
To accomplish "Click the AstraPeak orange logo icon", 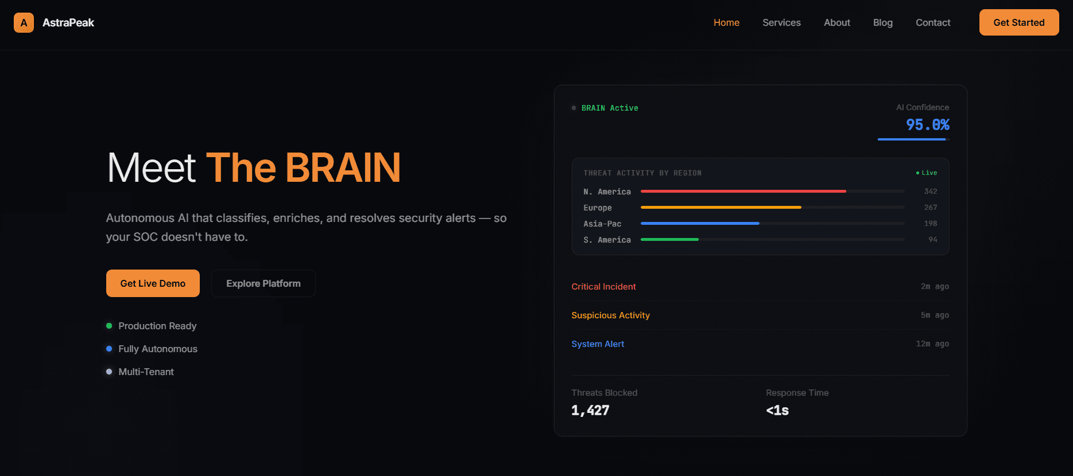I will [24, 23].
